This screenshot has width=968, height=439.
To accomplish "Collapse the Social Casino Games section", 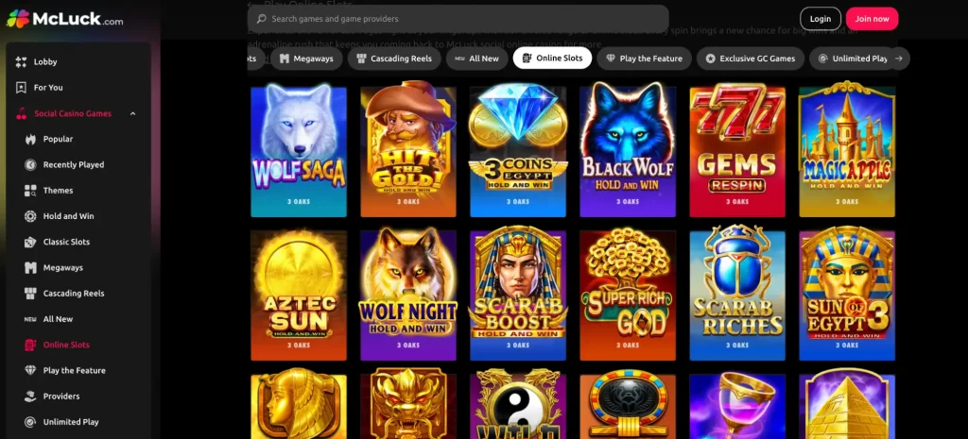I will 132,113.
